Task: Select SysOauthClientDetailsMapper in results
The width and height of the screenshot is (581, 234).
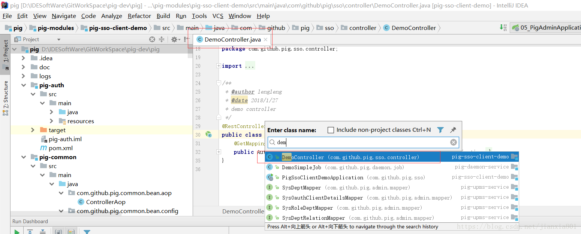Action: coord(392,198)
